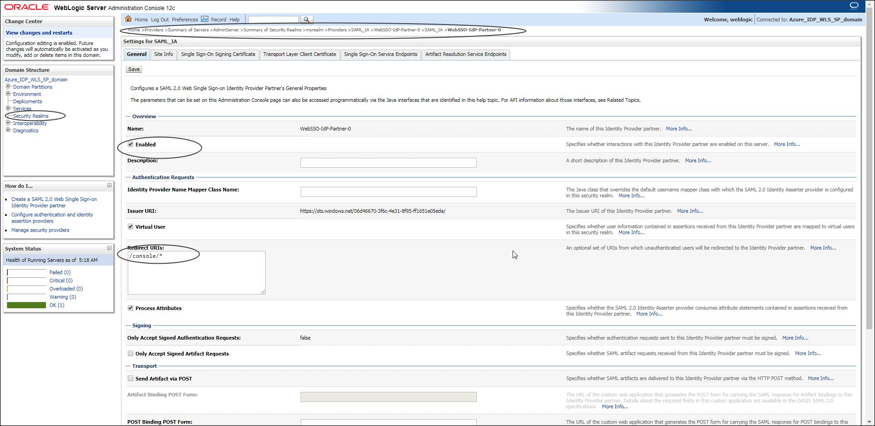The image size is (875, 426).
Task: Open More Info for Enabled option
Action: (787, 144)
